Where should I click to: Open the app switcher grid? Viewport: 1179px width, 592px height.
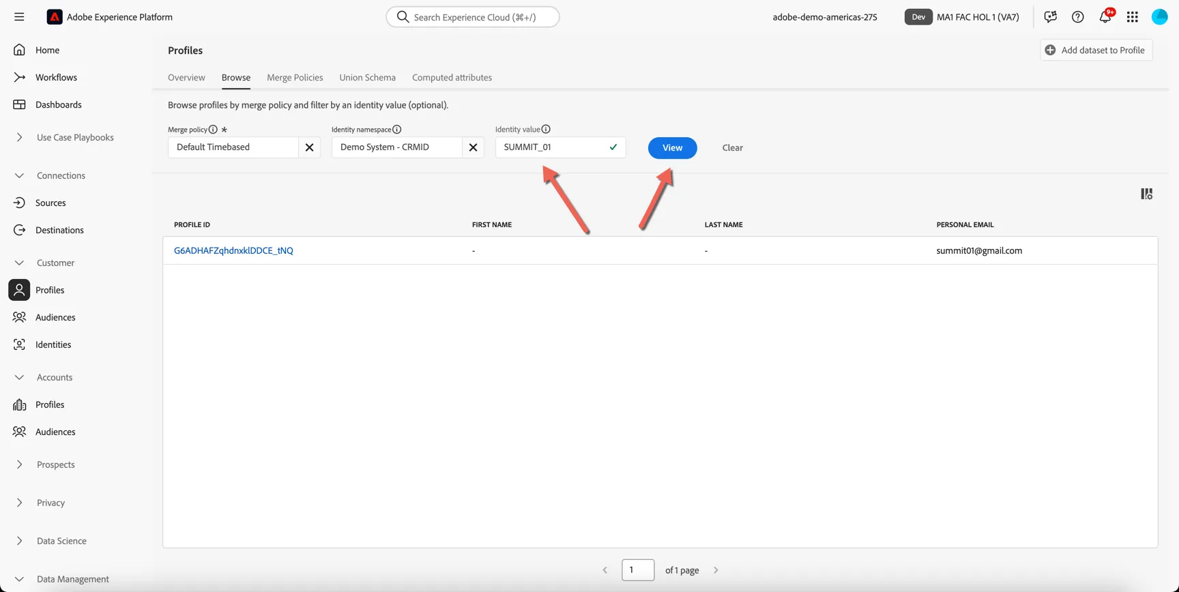(x=1133, y=17)
